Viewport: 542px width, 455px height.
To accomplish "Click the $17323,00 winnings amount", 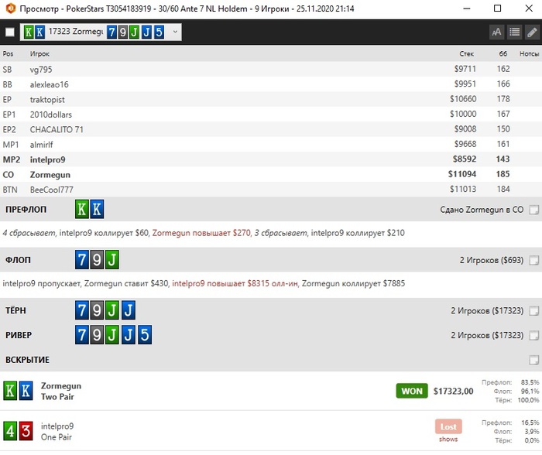I will [x=453, y=391].
